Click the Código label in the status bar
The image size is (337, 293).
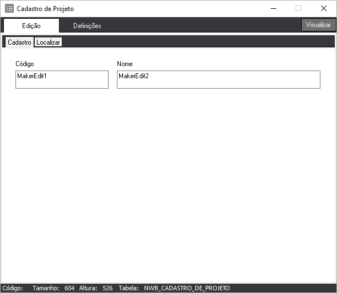(13, 288)
